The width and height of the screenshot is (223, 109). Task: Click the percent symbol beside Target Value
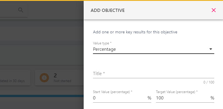click(212, 98)
